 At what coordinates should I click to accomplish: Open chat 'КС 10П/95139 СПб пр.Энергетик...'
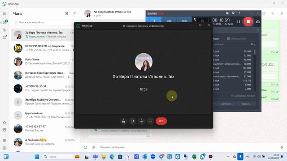click(43, 48)
